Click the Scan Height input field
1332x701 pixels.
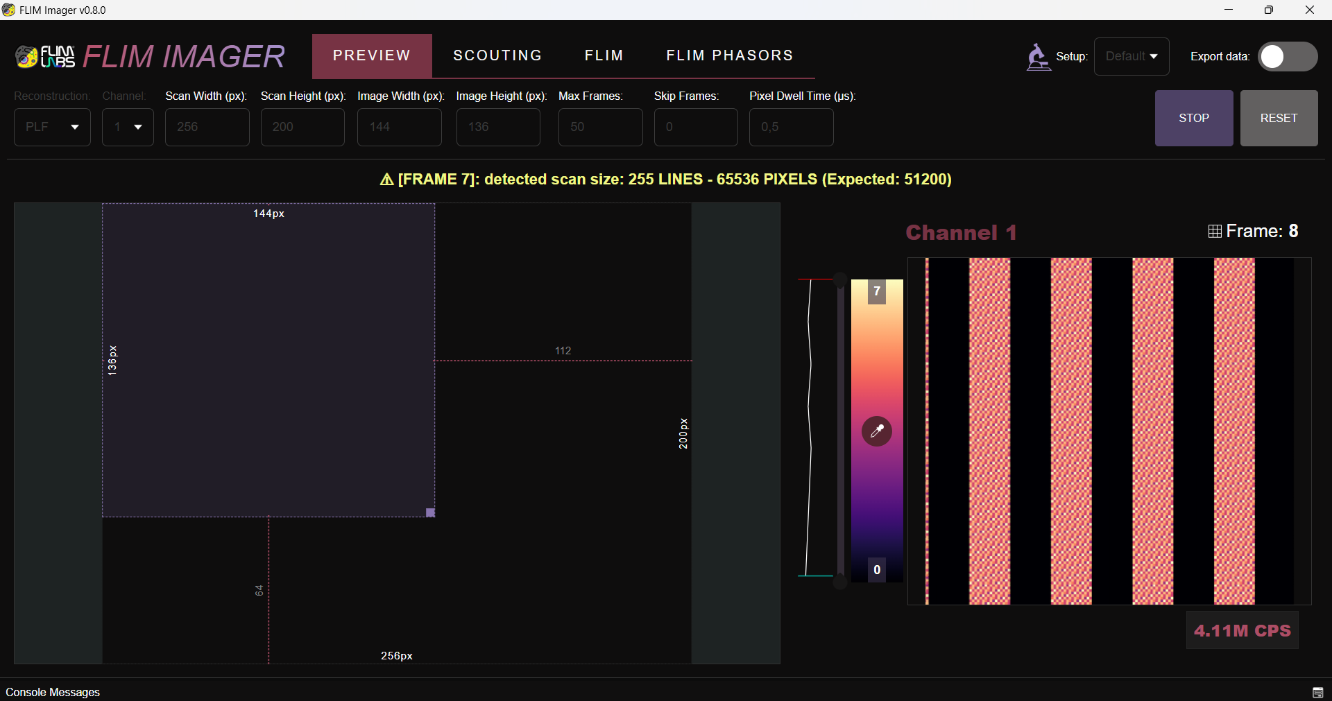tap(302, 127)
